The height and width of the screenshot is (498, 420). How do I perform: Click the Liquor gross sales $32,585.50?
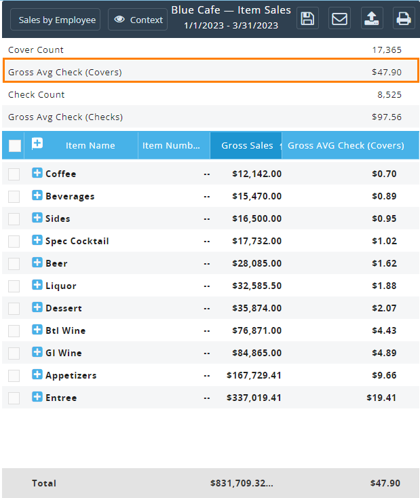[x=256, y=286]
